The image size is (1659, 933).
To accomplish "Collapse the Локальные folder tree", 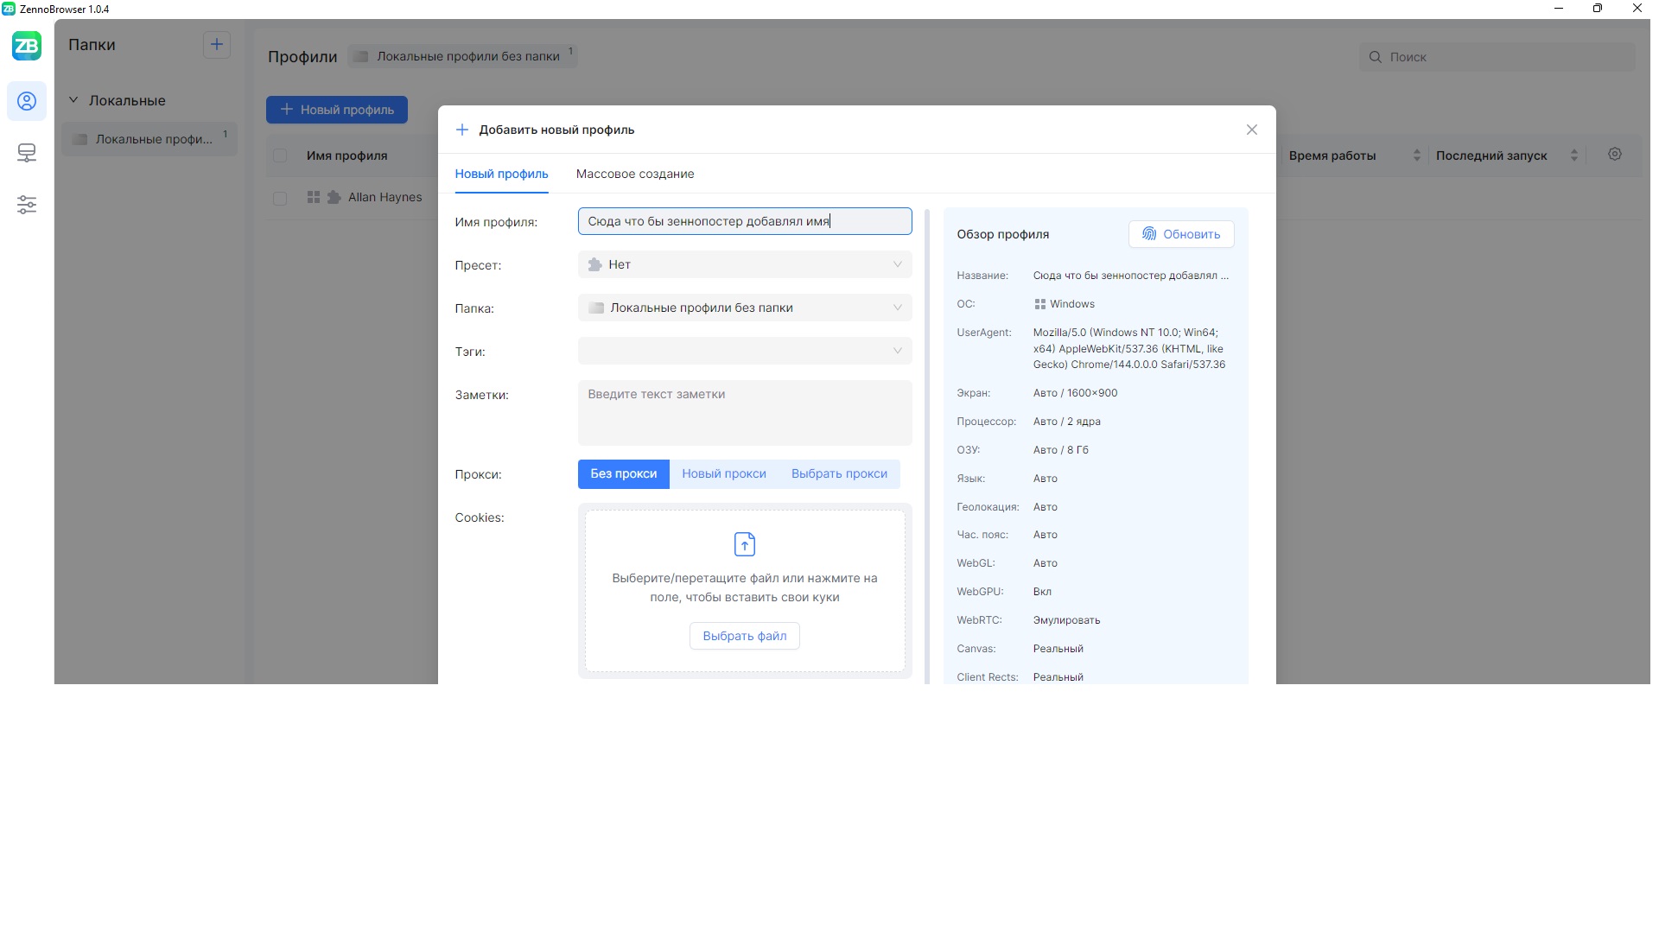I will (x=73, y=100).
